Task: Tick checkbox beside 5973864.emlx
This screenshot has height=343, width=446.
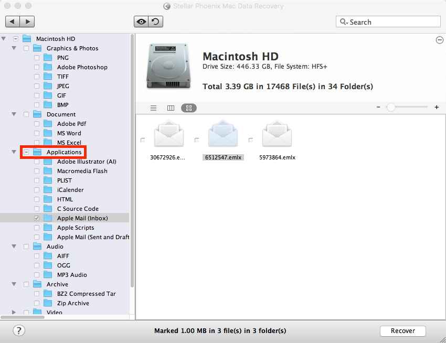Action: point(251,140)
